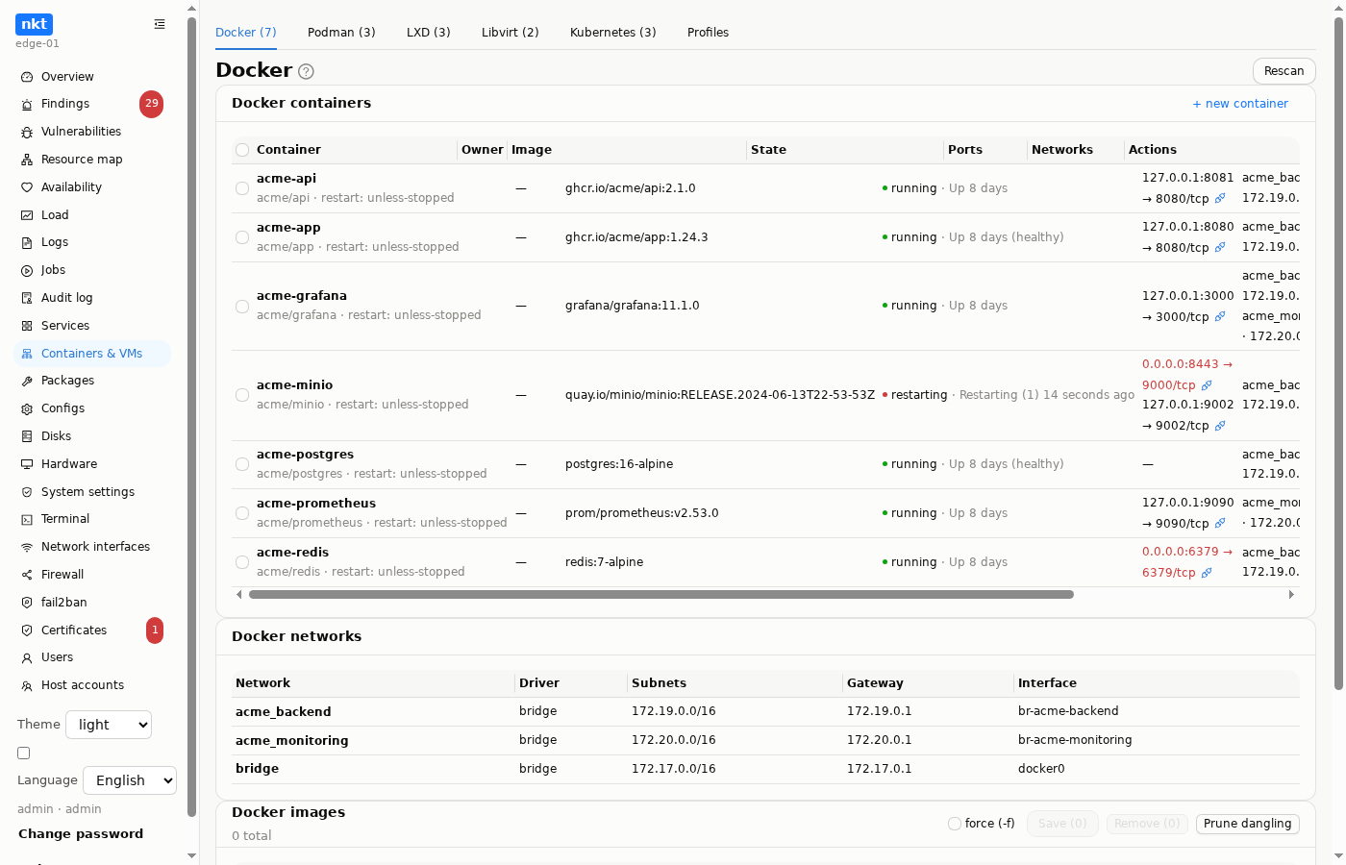Open the Docker help question-mark icon
Viewport: 1346px width, 865px height.
tap(306, 71)
